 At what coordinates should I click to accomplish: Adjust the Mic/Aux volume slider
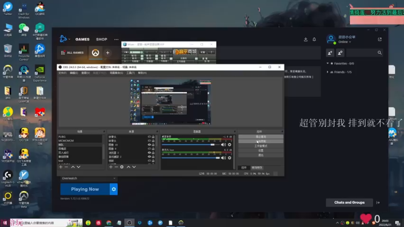(191, 158)
